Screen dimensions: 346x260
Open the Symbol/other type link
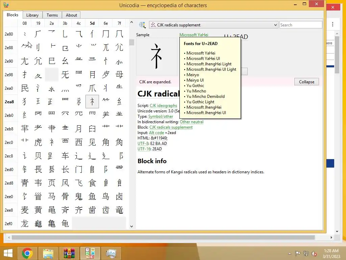(x=160, y=116)
